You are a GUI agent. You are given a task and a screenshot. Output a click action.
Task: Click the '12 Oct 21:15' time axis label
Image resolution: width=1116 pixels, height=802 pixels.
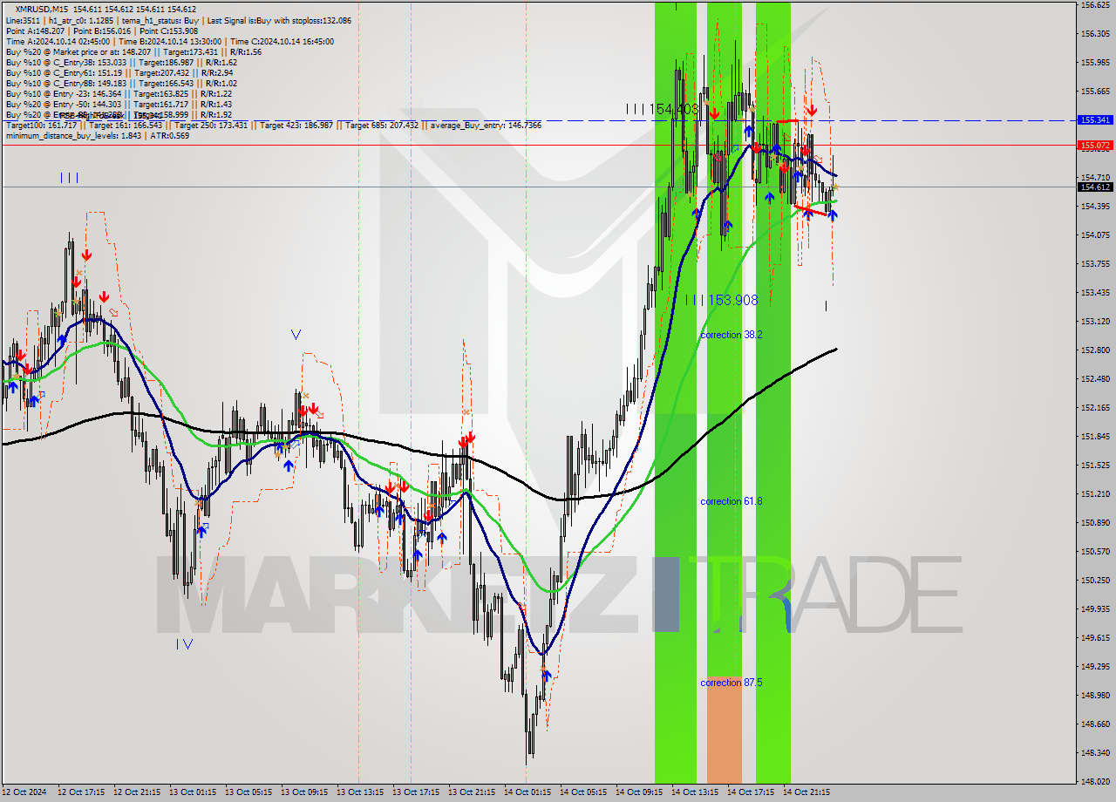coord(137,792)
